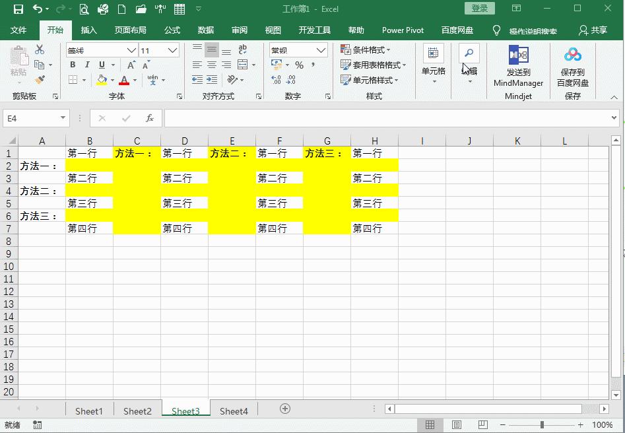Click the Increase Decimal icon
Viewport: 625px width, 433px height.
click(x=276, y=80)
